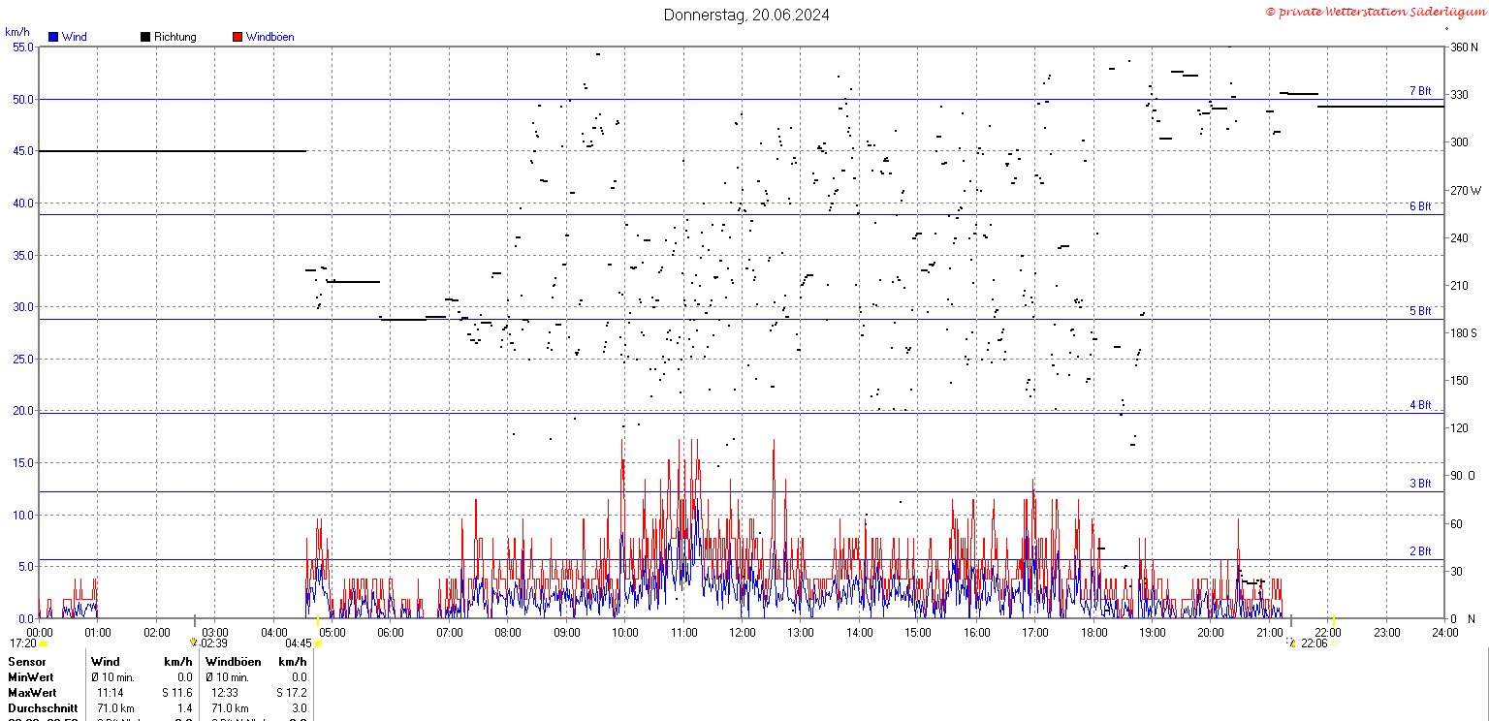Click the moonrise arrow icon beside 02:39
Viewport: 1489px width, 721px height.
pos(194,643)
